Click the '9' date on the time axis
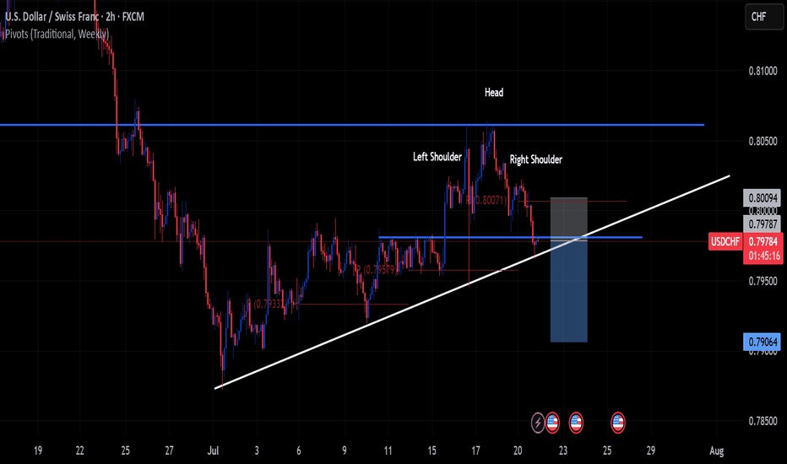The image size is (787, 464). 345,451
